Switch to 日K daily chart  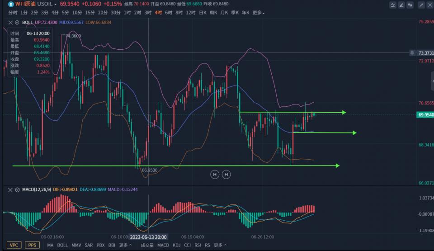point(203,13)
